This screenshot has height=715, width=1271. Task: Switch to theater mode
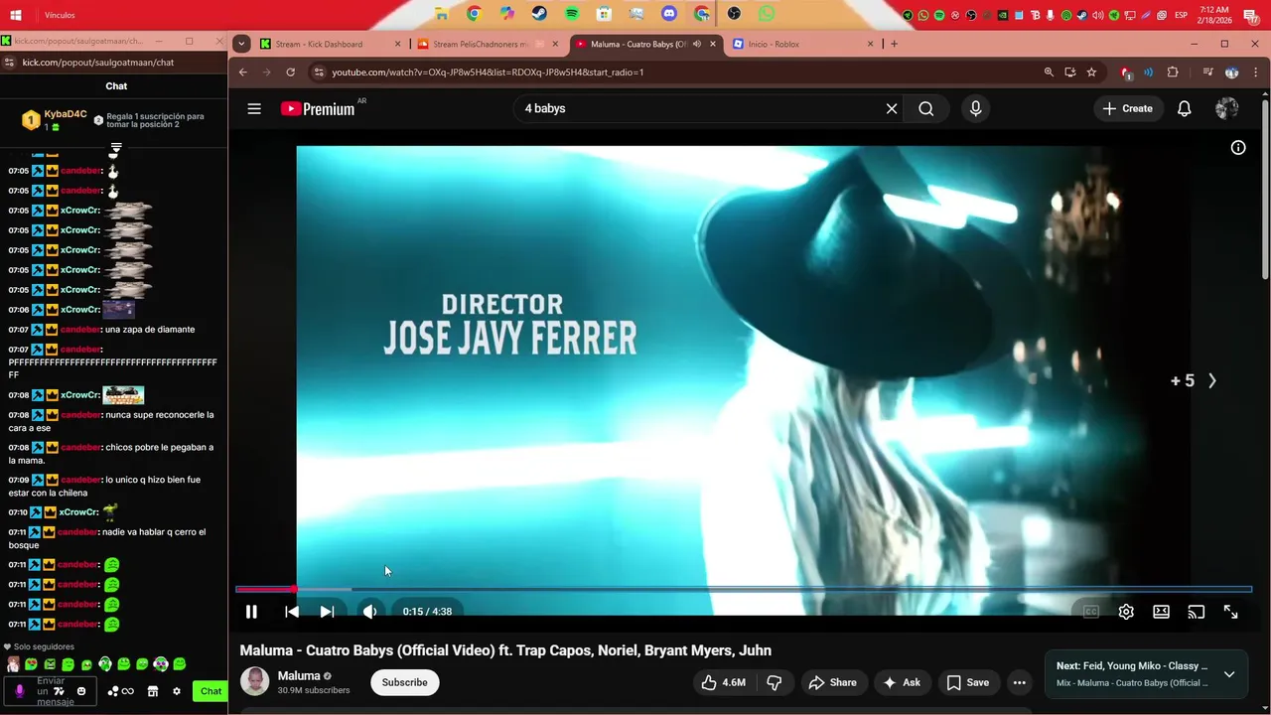point(1161,612)
